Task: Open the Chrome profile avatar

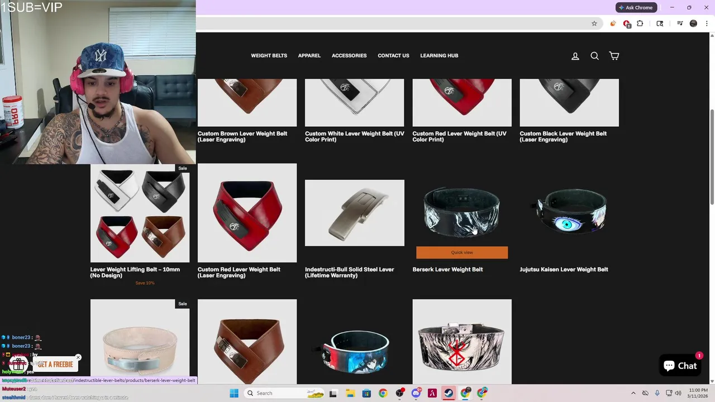Action: click(693, 23)
